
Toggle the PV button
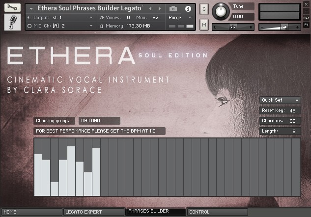[x=306, y=25]
